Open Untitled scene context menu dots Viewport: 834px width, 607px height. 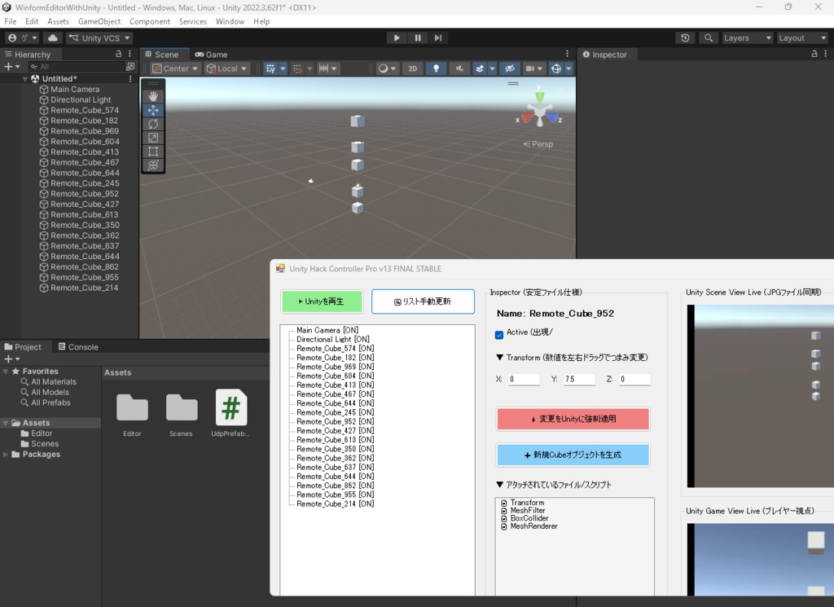[x=130, y=79]
